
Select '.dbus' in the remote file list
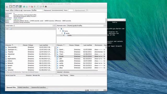click(x=61, y=68)
